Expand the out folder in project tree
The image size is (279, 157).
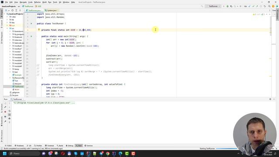tap(7, 25)
